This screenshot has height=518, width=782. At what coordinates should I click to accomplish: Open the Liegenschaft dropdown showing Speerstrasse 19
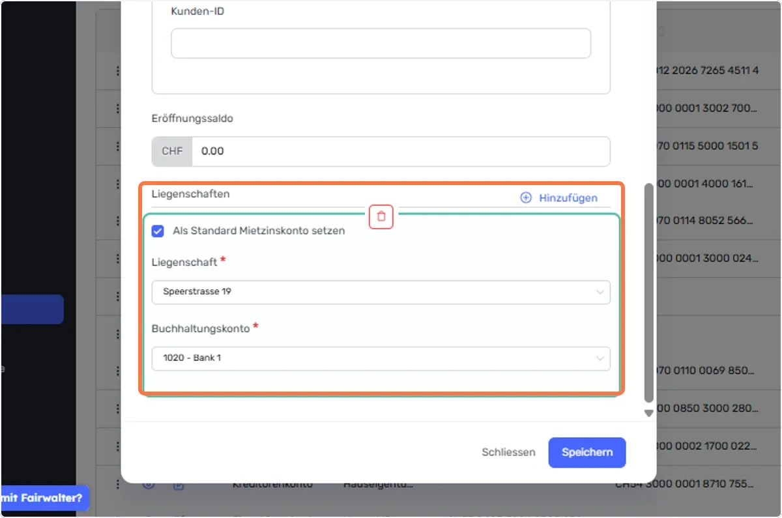click(381, 292)
